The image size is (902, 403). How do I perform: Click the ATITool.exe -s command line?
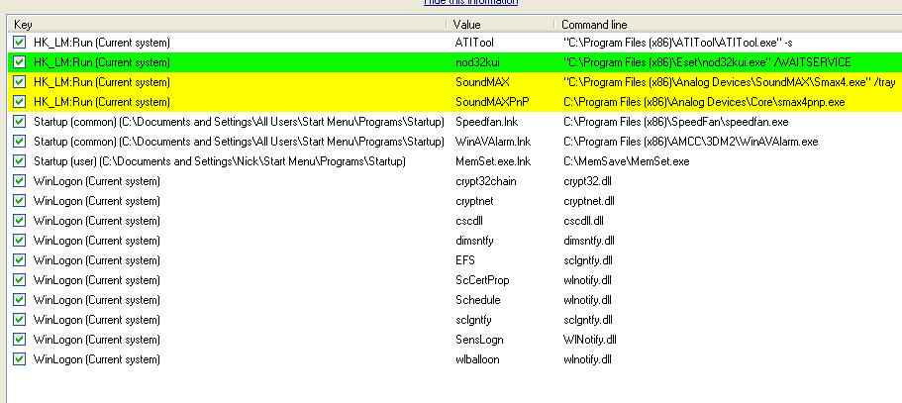(679, 43)
